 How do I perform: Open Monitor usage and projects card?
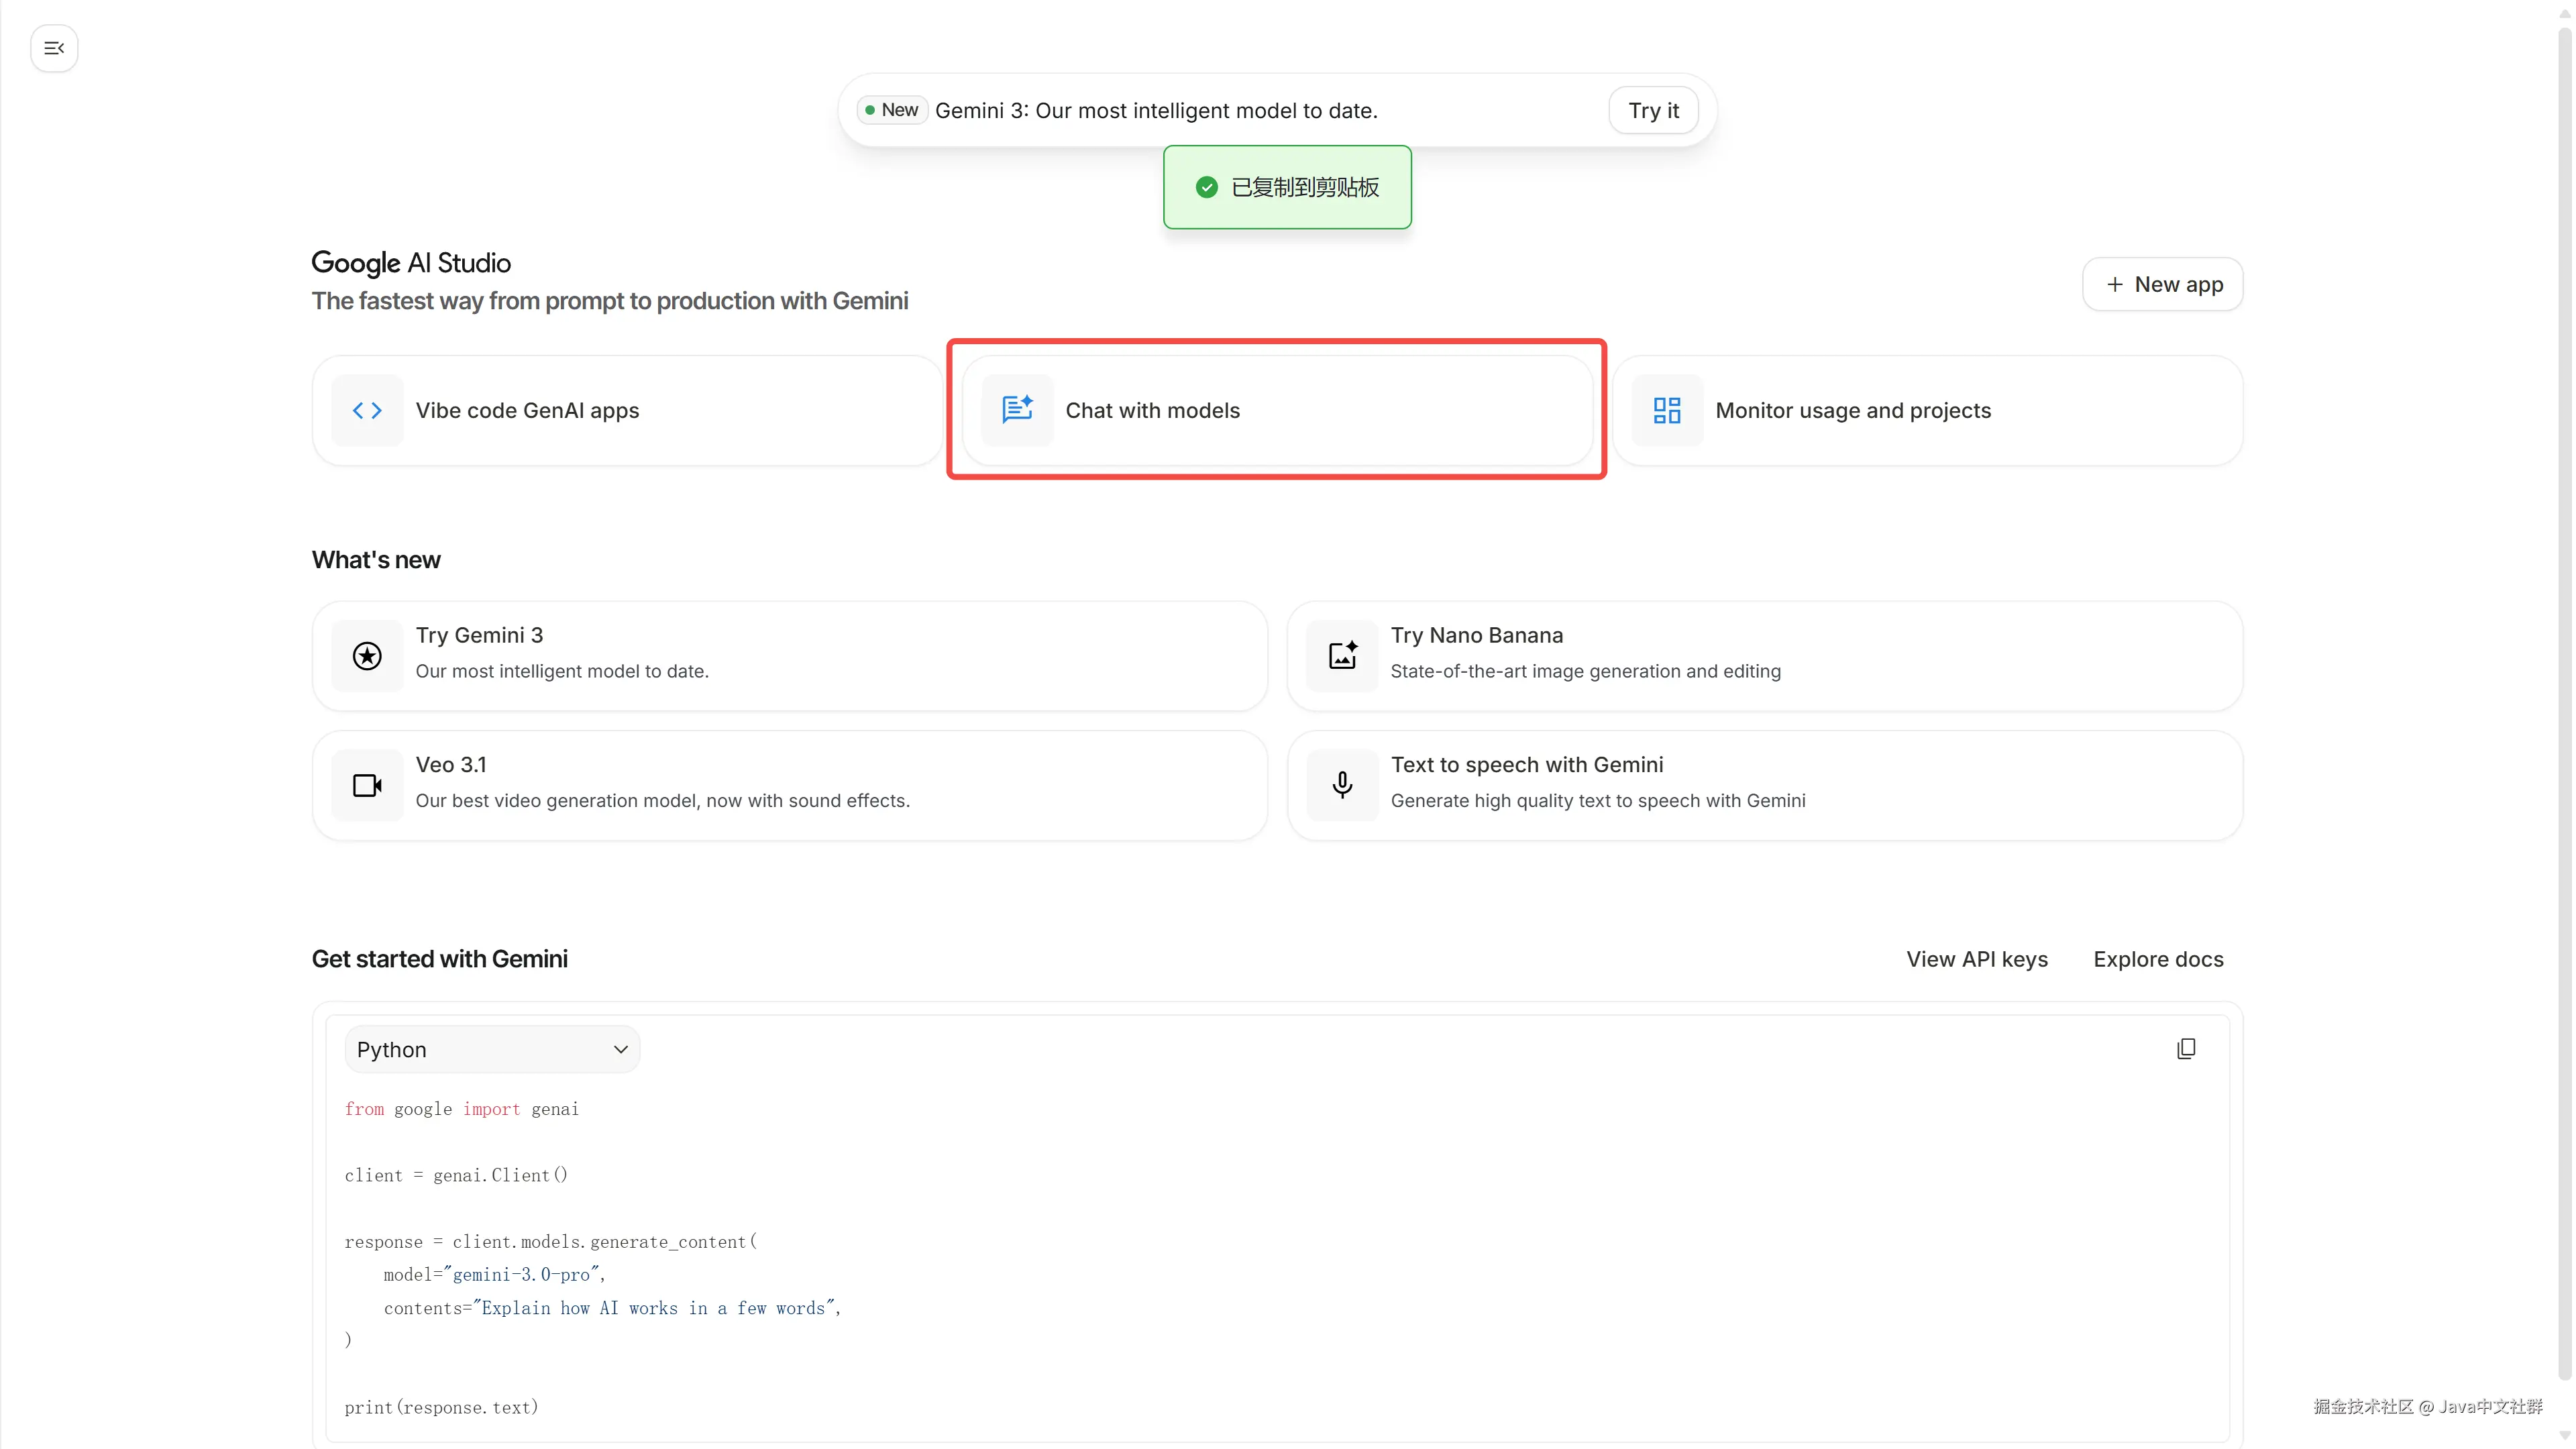(1926, 410)
